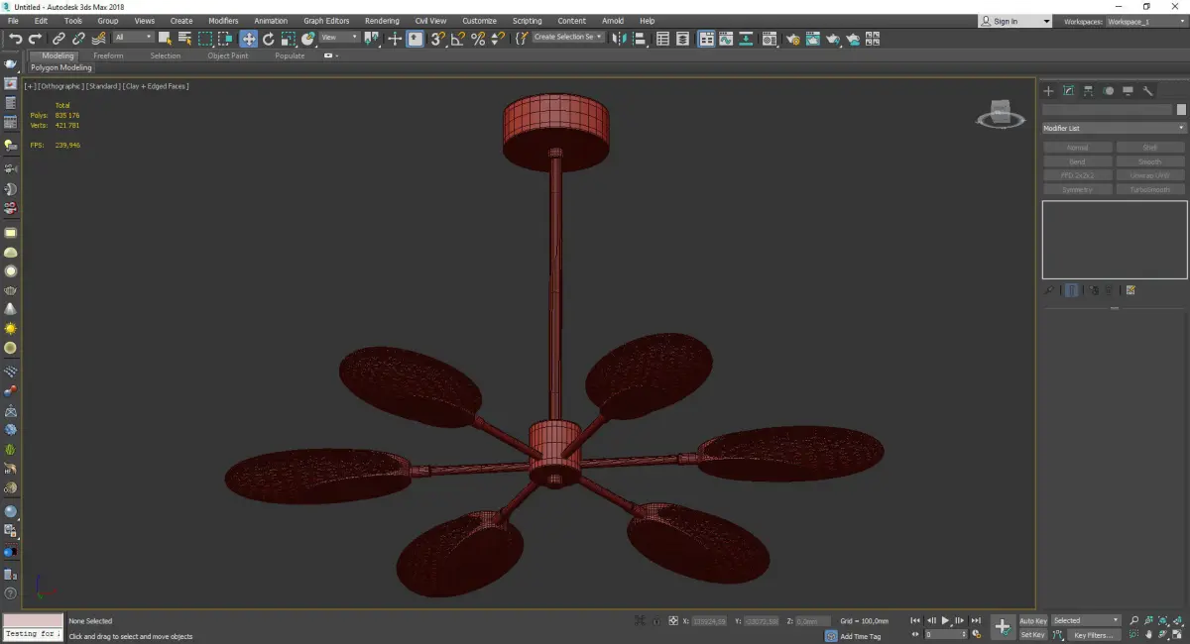Screen dimensions: 1190x644
Task: Click the object color swatch
Action: [x=1181, y=109]
